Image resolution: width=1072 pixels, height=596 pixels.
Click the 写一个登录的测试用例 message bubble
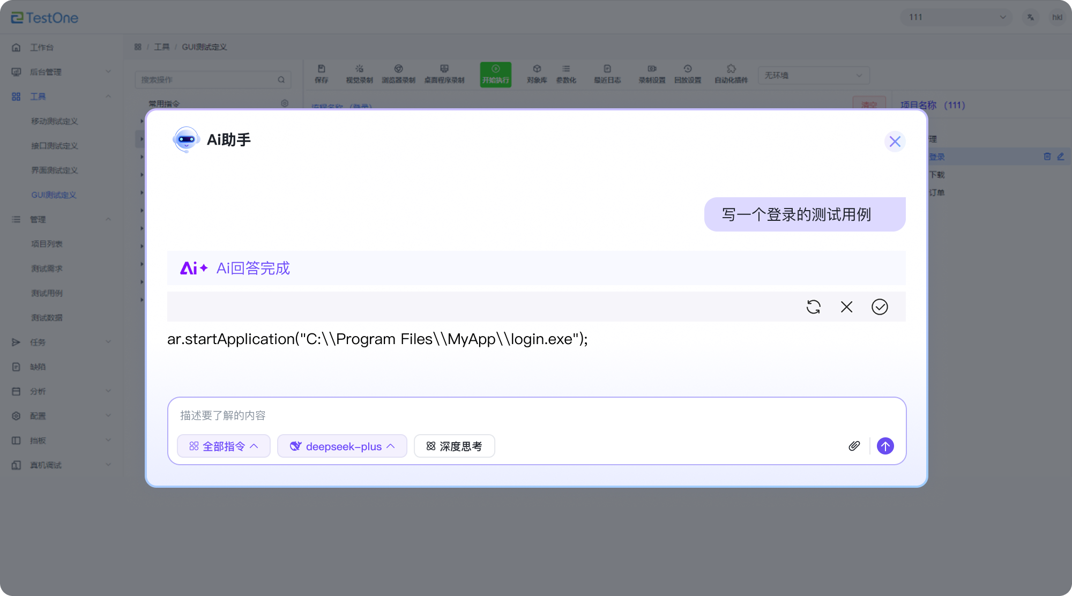pyautogui.click(x=805, y=214)
